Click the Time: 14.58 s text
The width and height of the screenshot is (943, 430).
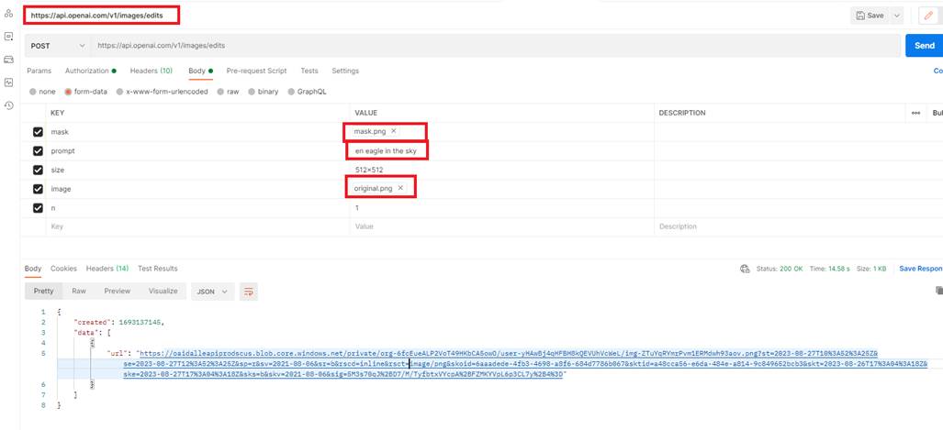830,269
